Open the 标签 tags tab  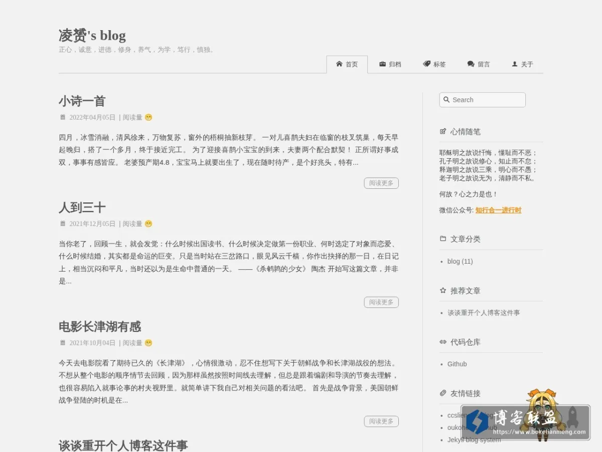point(434,64)
